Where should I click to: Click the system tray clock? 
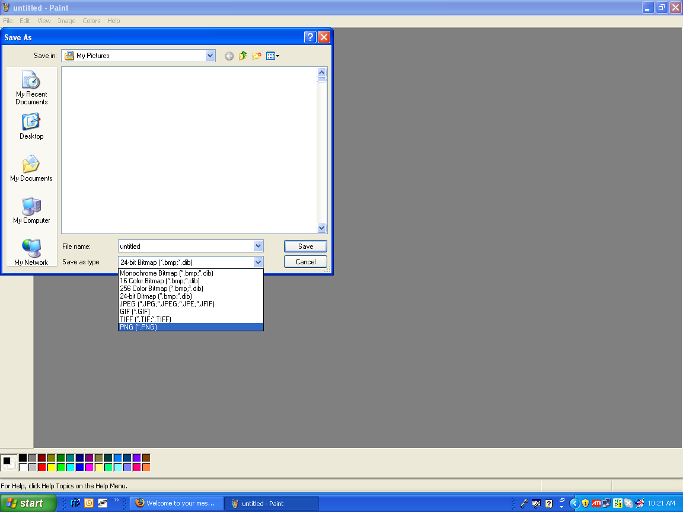pos(661,503)
